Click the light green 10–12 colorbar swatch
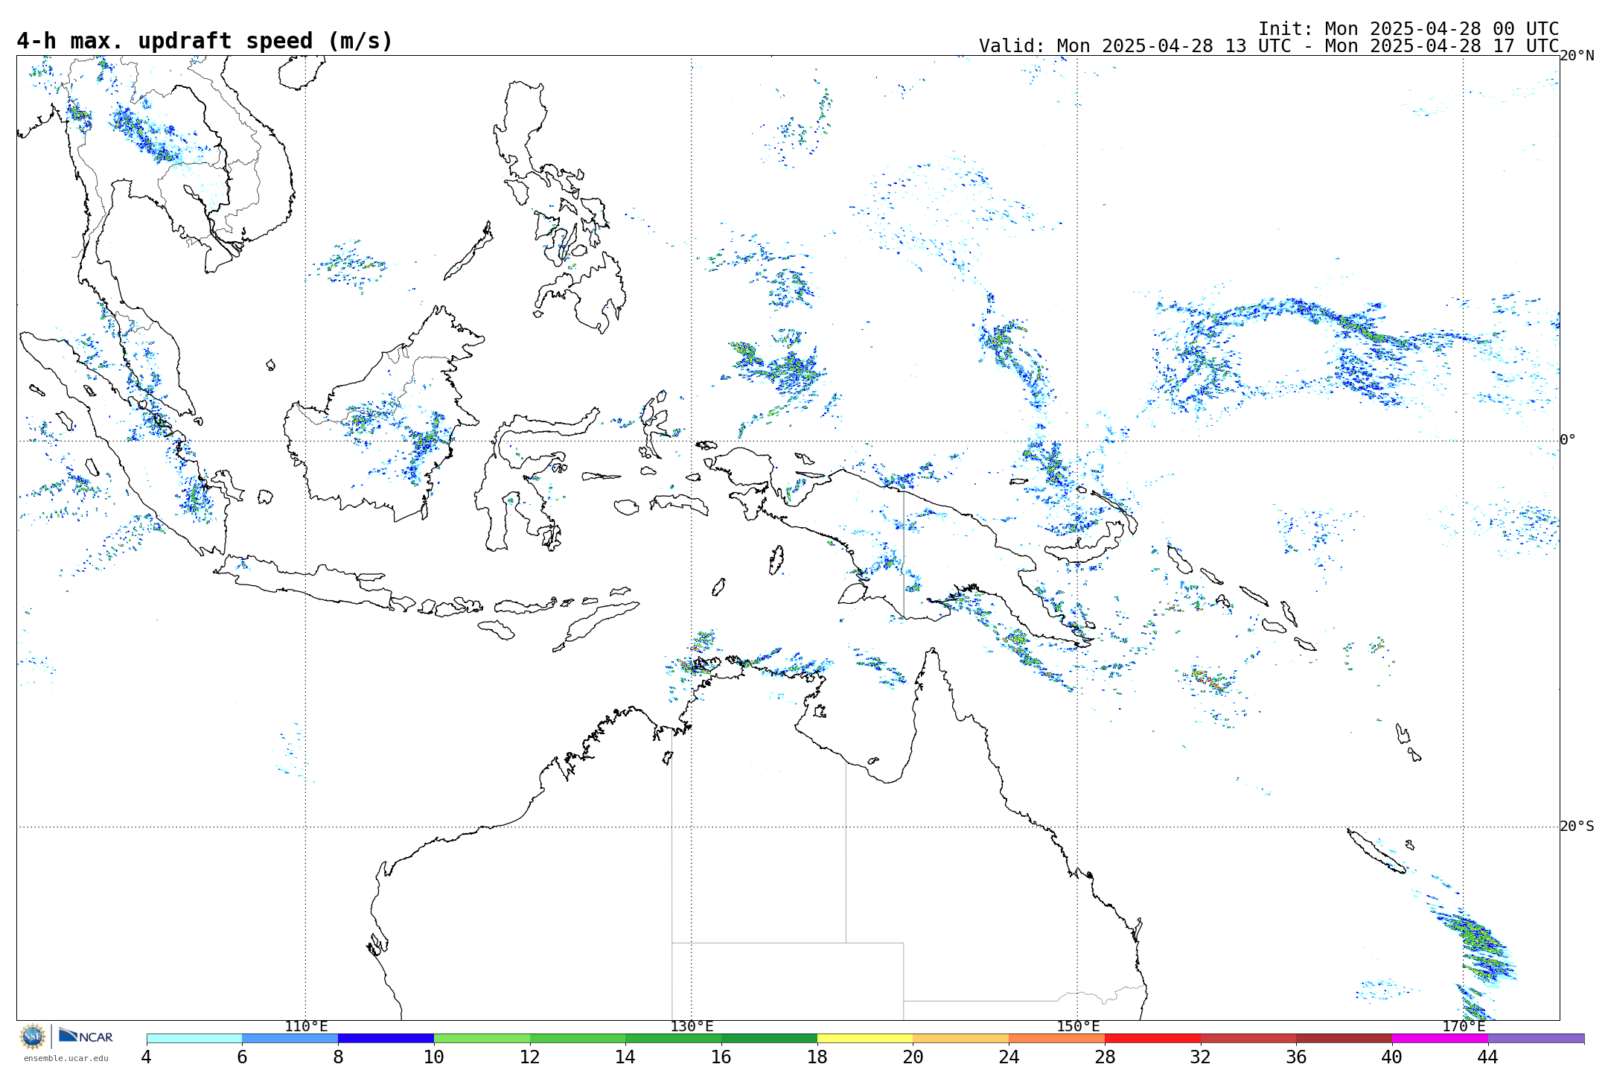 point(482,1038)
